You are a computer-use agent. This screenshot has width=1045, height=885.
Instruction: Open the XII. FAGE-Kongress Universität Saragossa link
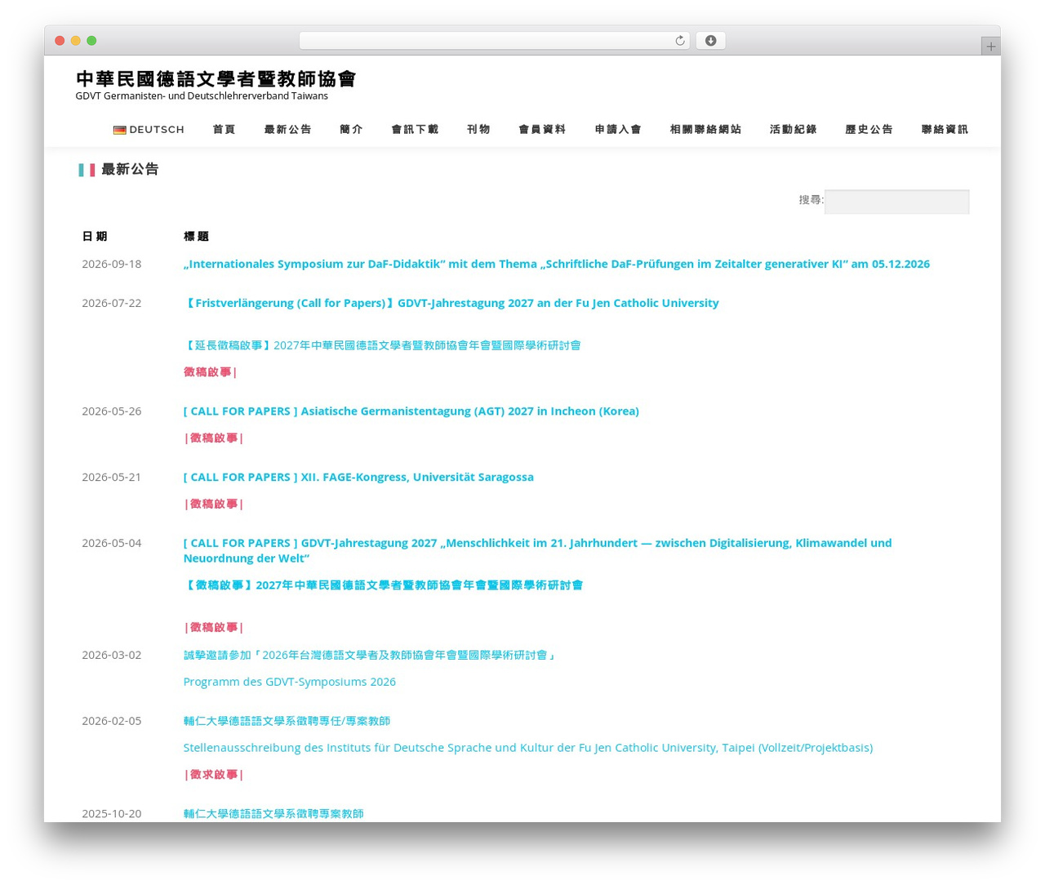358,478
